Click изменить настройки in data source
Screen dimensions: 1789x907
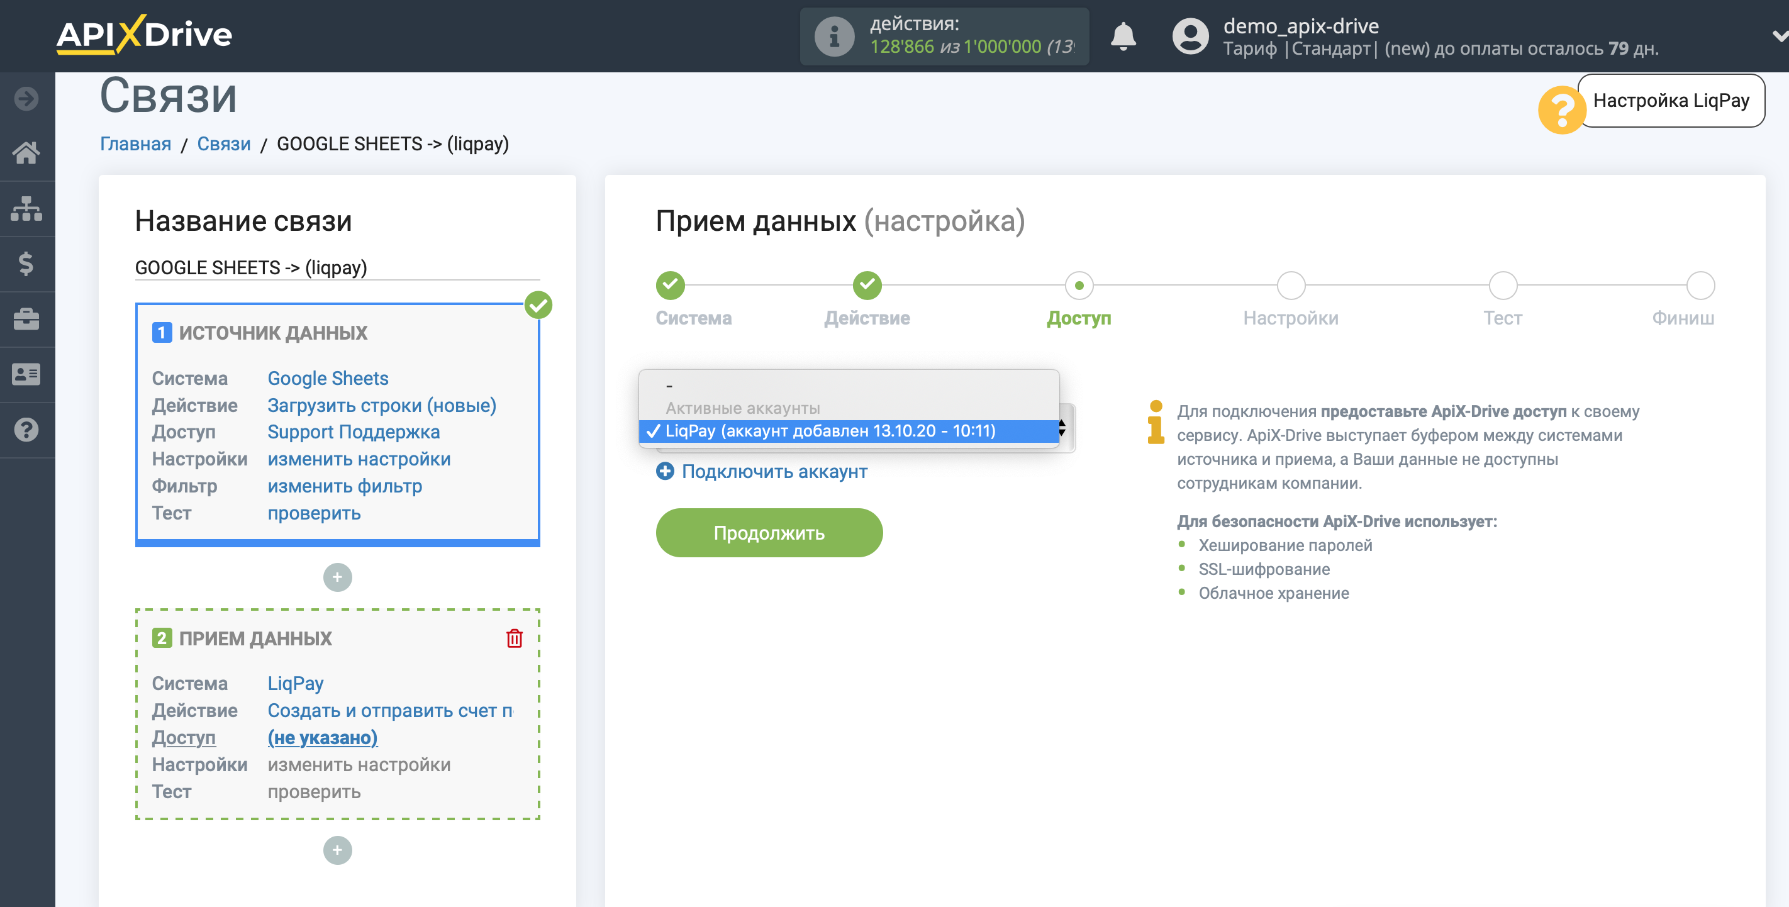(359, 459)
